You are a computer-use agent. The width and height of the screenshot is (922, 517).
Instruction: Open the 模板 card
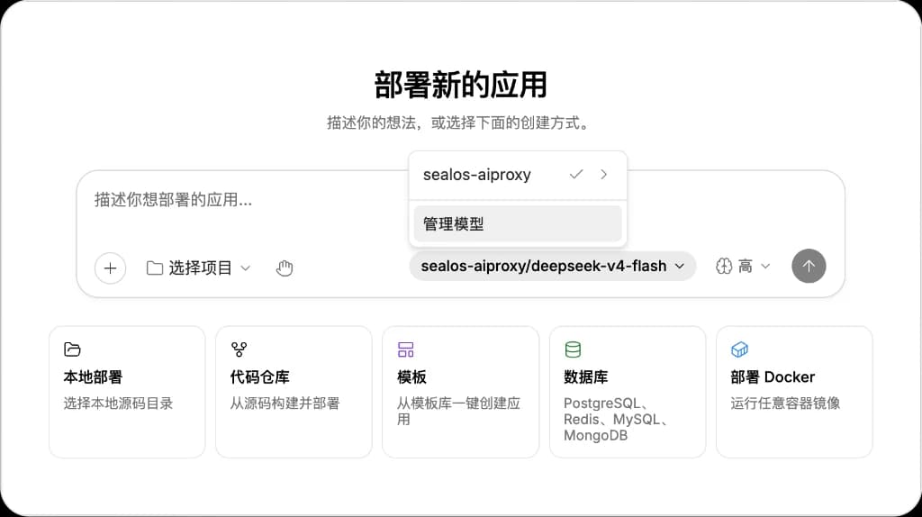pos(460,392)
